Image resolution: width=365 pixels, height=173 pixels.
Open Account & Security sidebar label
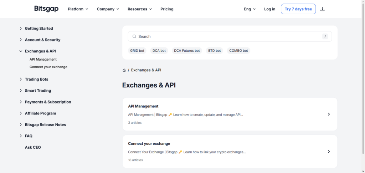tap(43, 40)
